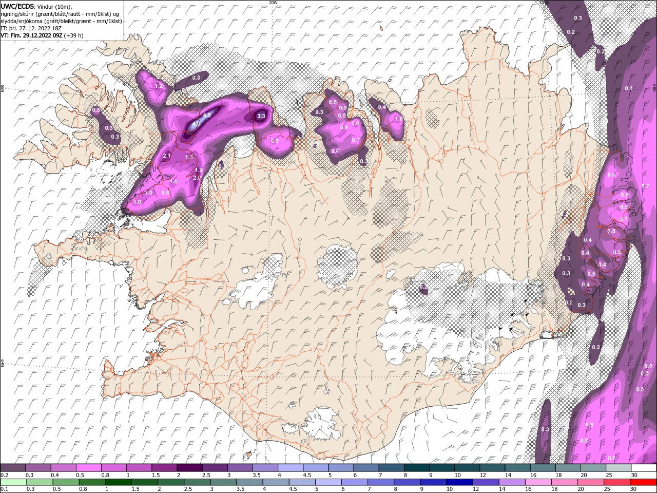The image size is (657, 493).
Task: Click the bright pink 0.5 snow legend swatch
Action: point(88,468)
